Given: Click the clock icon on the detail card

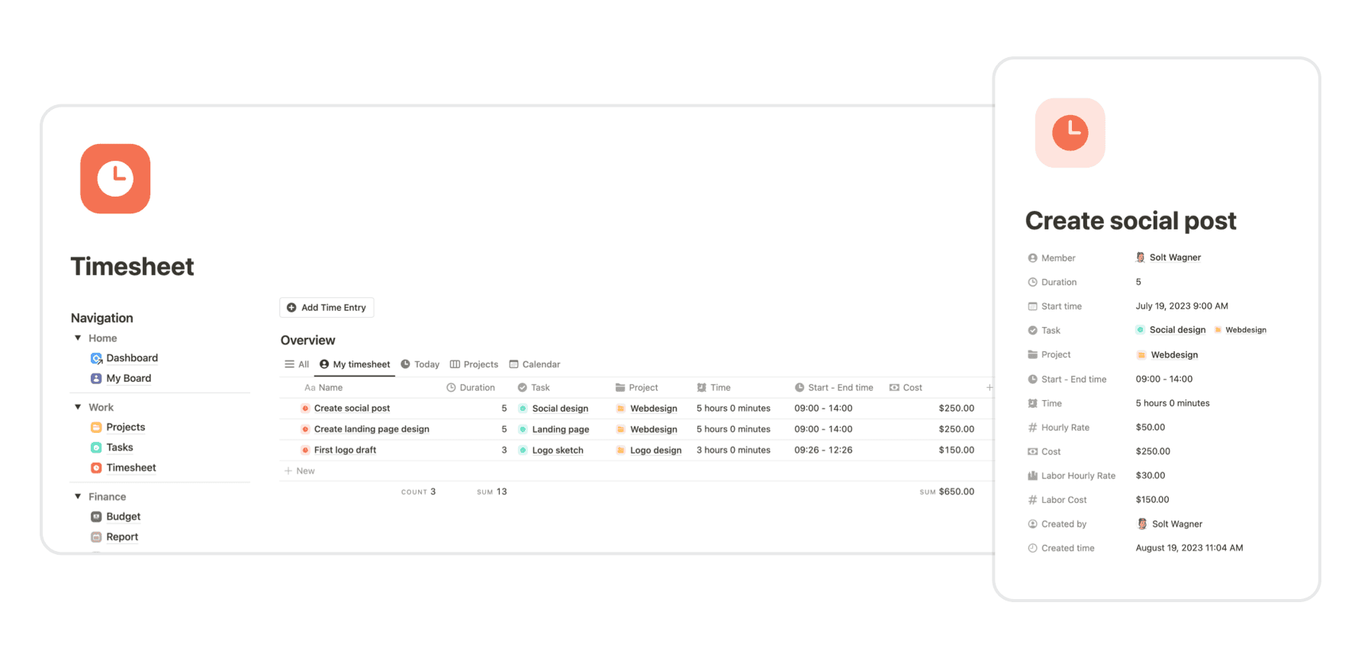Looking at the screenshot, I should 1070,133.
